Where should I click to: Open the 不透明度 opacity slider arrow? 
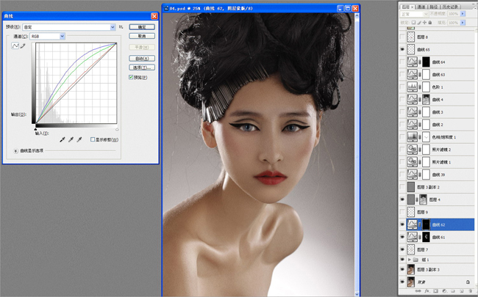pyautogui.click(x=463, y=14)
